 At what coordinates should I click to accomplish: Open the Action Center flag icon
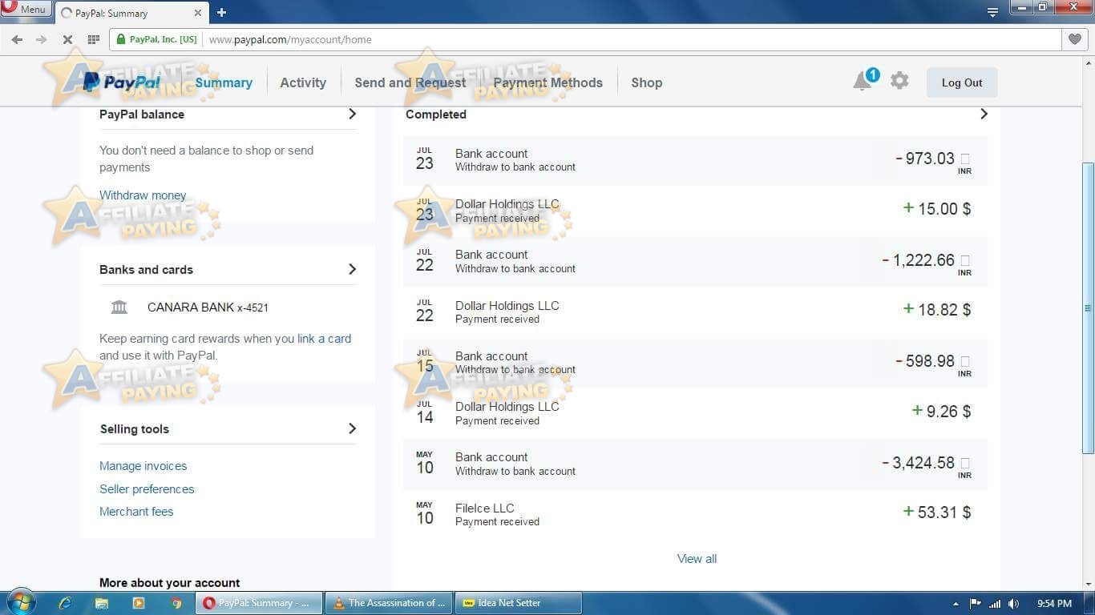[976, 604]
